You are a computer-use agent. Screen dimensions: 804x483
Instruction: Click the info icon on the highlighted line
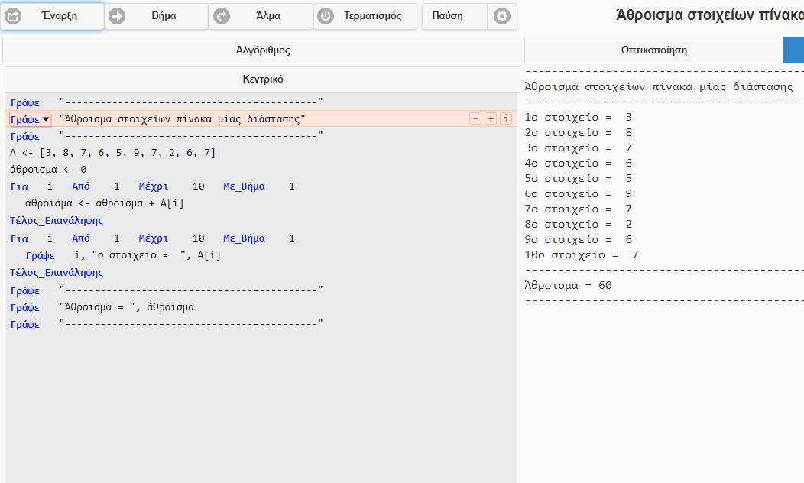506,118
